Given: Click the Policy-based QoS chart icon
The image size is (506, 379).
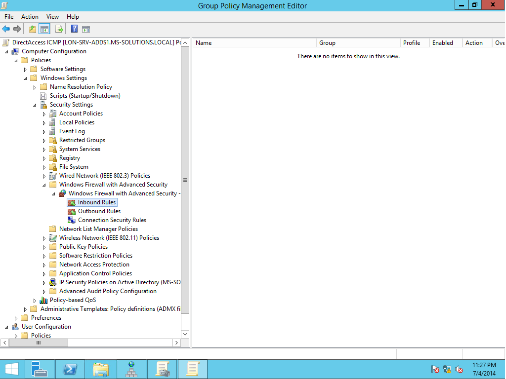Looking at the screenshot, I should point(43,300).
